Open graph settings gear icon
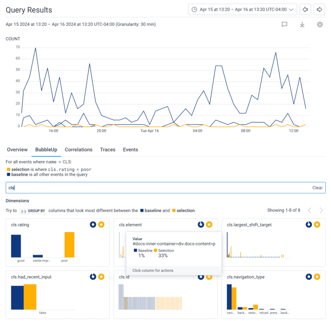Image resolution: width=331 pixels, height=321 pixels. (x=320, y=25)
